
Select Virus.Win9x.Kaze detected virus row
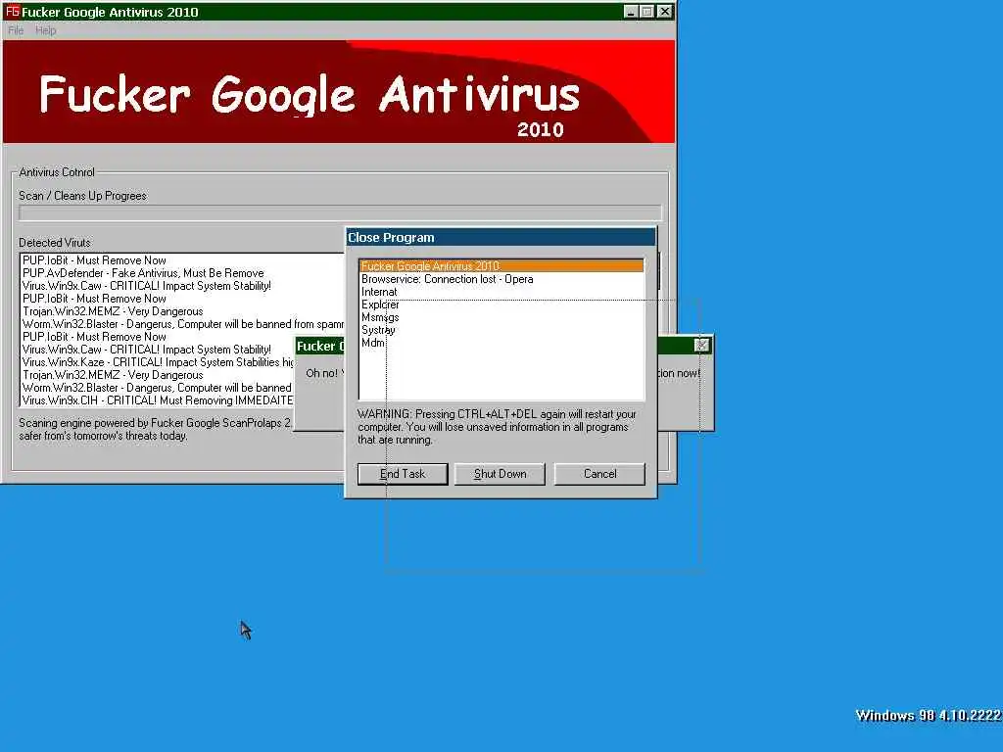point(158,362)
